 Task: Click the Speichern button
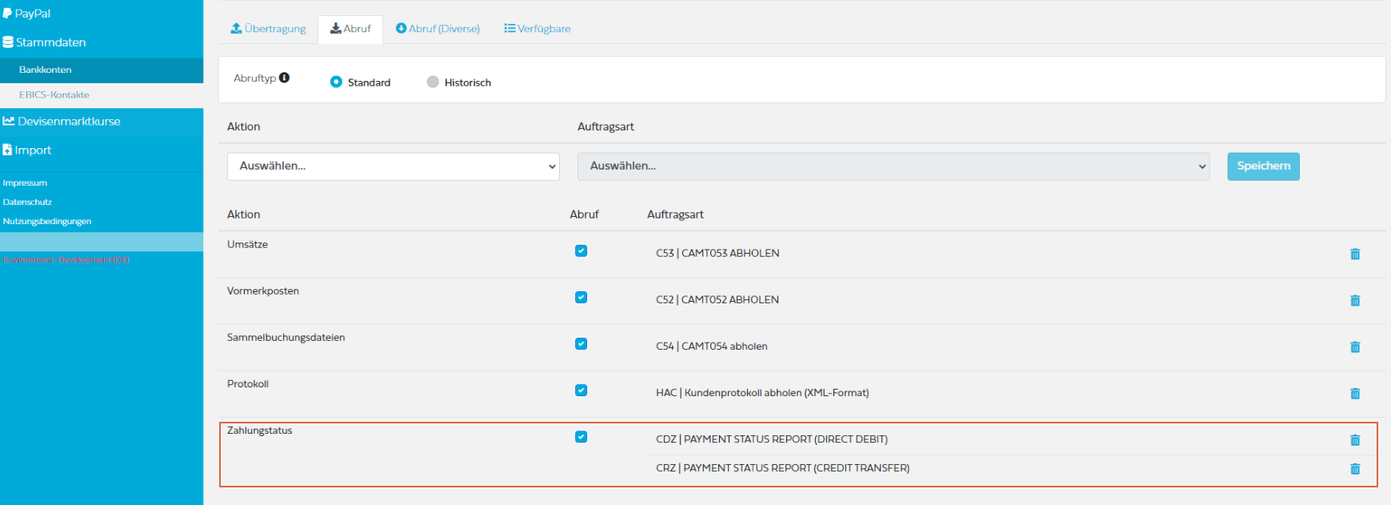[x=1262, y=166]
